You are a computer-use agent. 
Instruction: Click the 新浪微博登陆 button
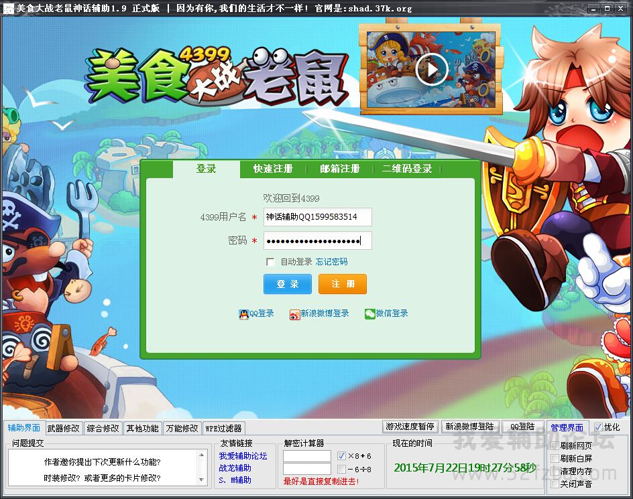tap(469, 427)
